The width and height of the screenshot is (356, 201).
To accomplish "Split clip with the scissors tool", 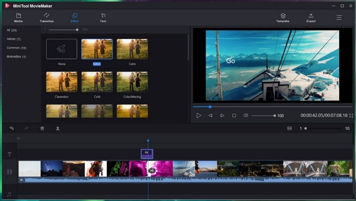I will click(x=58, y=128).
